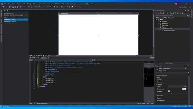Viewport: 193px width, 109px height.
Task: Open the designer zoom percentage dropdown
Action: pos(32,56)
